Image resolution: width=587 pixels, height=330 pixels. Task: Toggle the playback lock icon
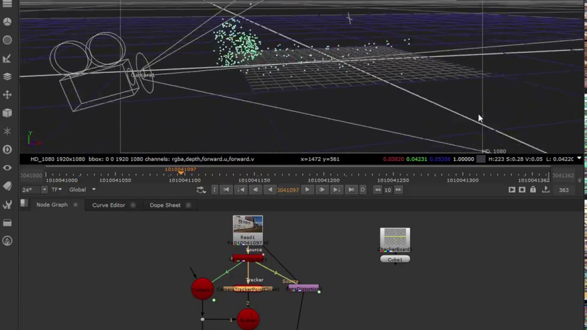[x=533, y=190]
